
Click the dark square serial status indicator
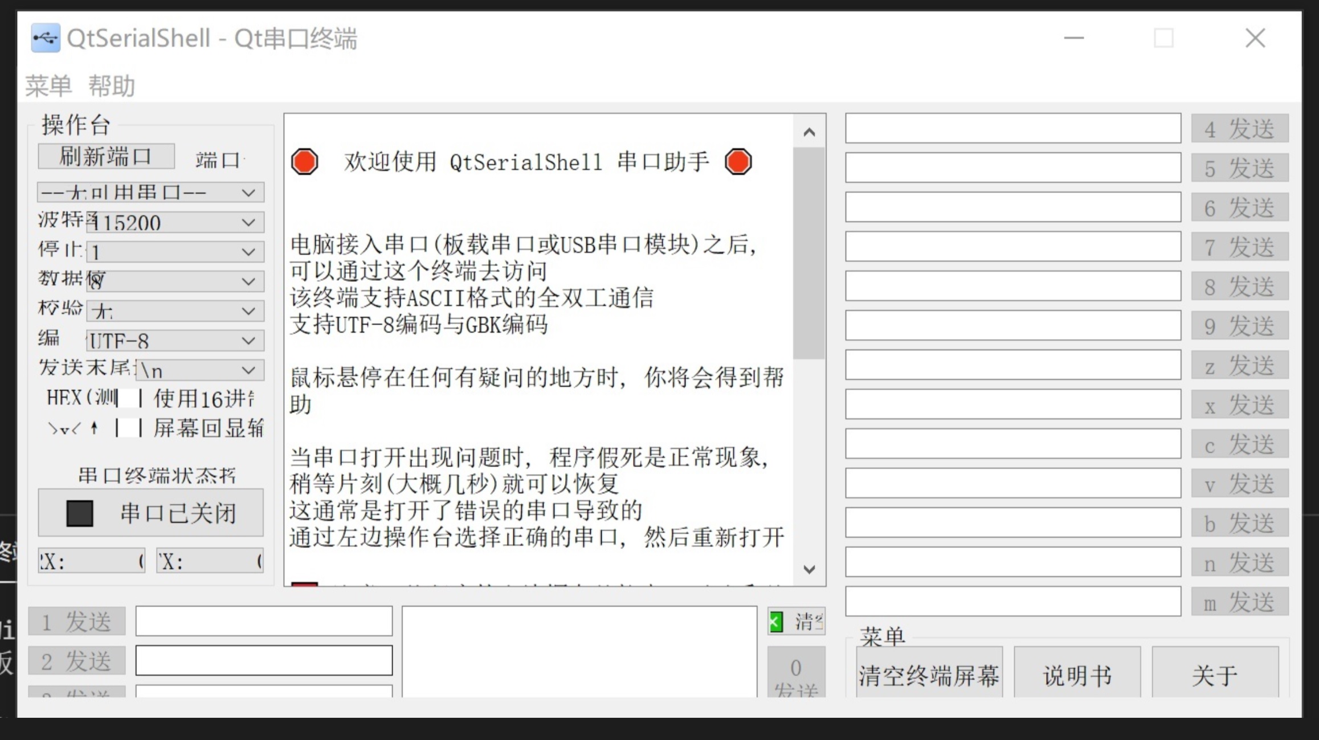point(80,513)
